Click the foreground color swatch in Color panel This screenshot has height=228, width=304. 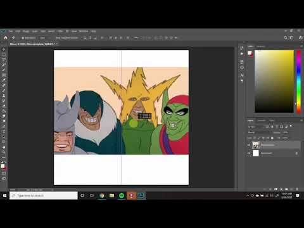250,53
